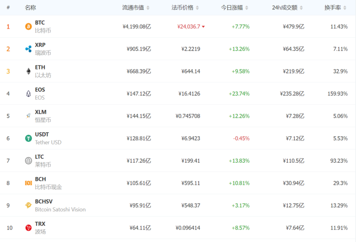356x242 pixels.
Task: Click BTC market cap ¥4,199.08亿
Action: coord(137,27)
